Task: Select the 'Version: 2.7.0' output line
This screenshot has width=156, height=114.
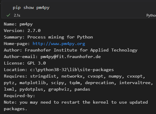Action: [22, 30]
